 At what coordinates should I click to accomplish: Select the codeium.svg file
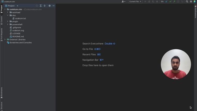17,31
